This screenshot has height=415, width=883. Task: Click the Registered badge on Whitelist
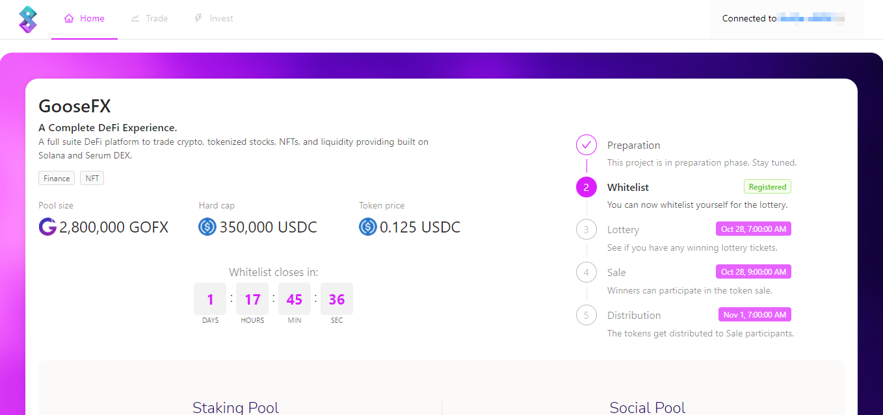[767, 187]
